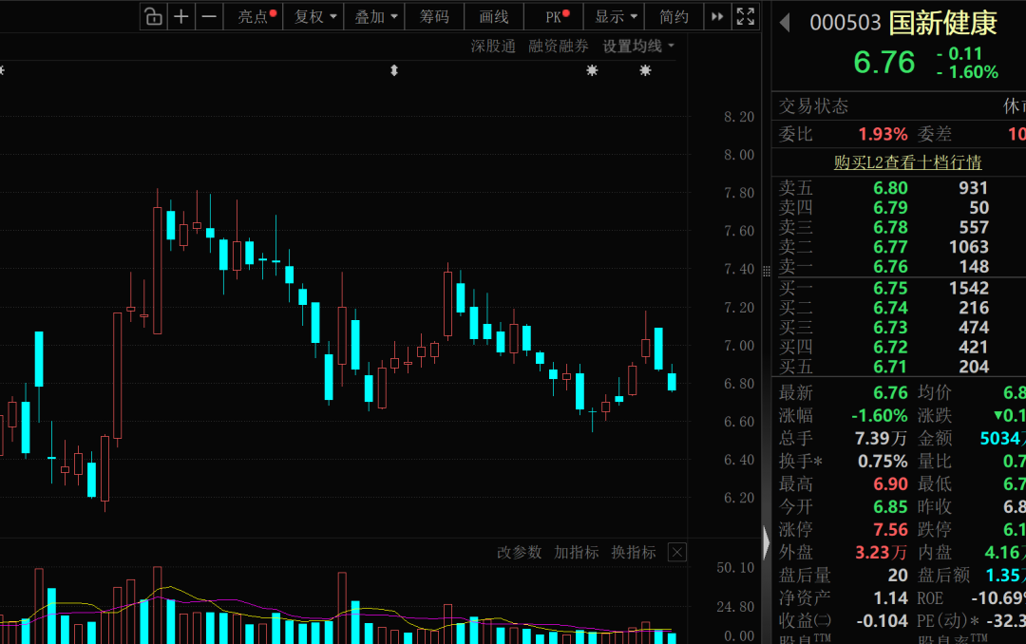Zoom out chart with minus icon

[209, 16]
